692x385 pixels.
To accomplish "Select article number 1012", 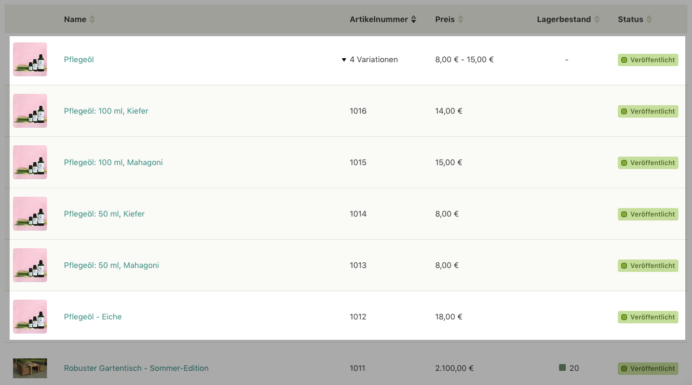I will [358, 317].
